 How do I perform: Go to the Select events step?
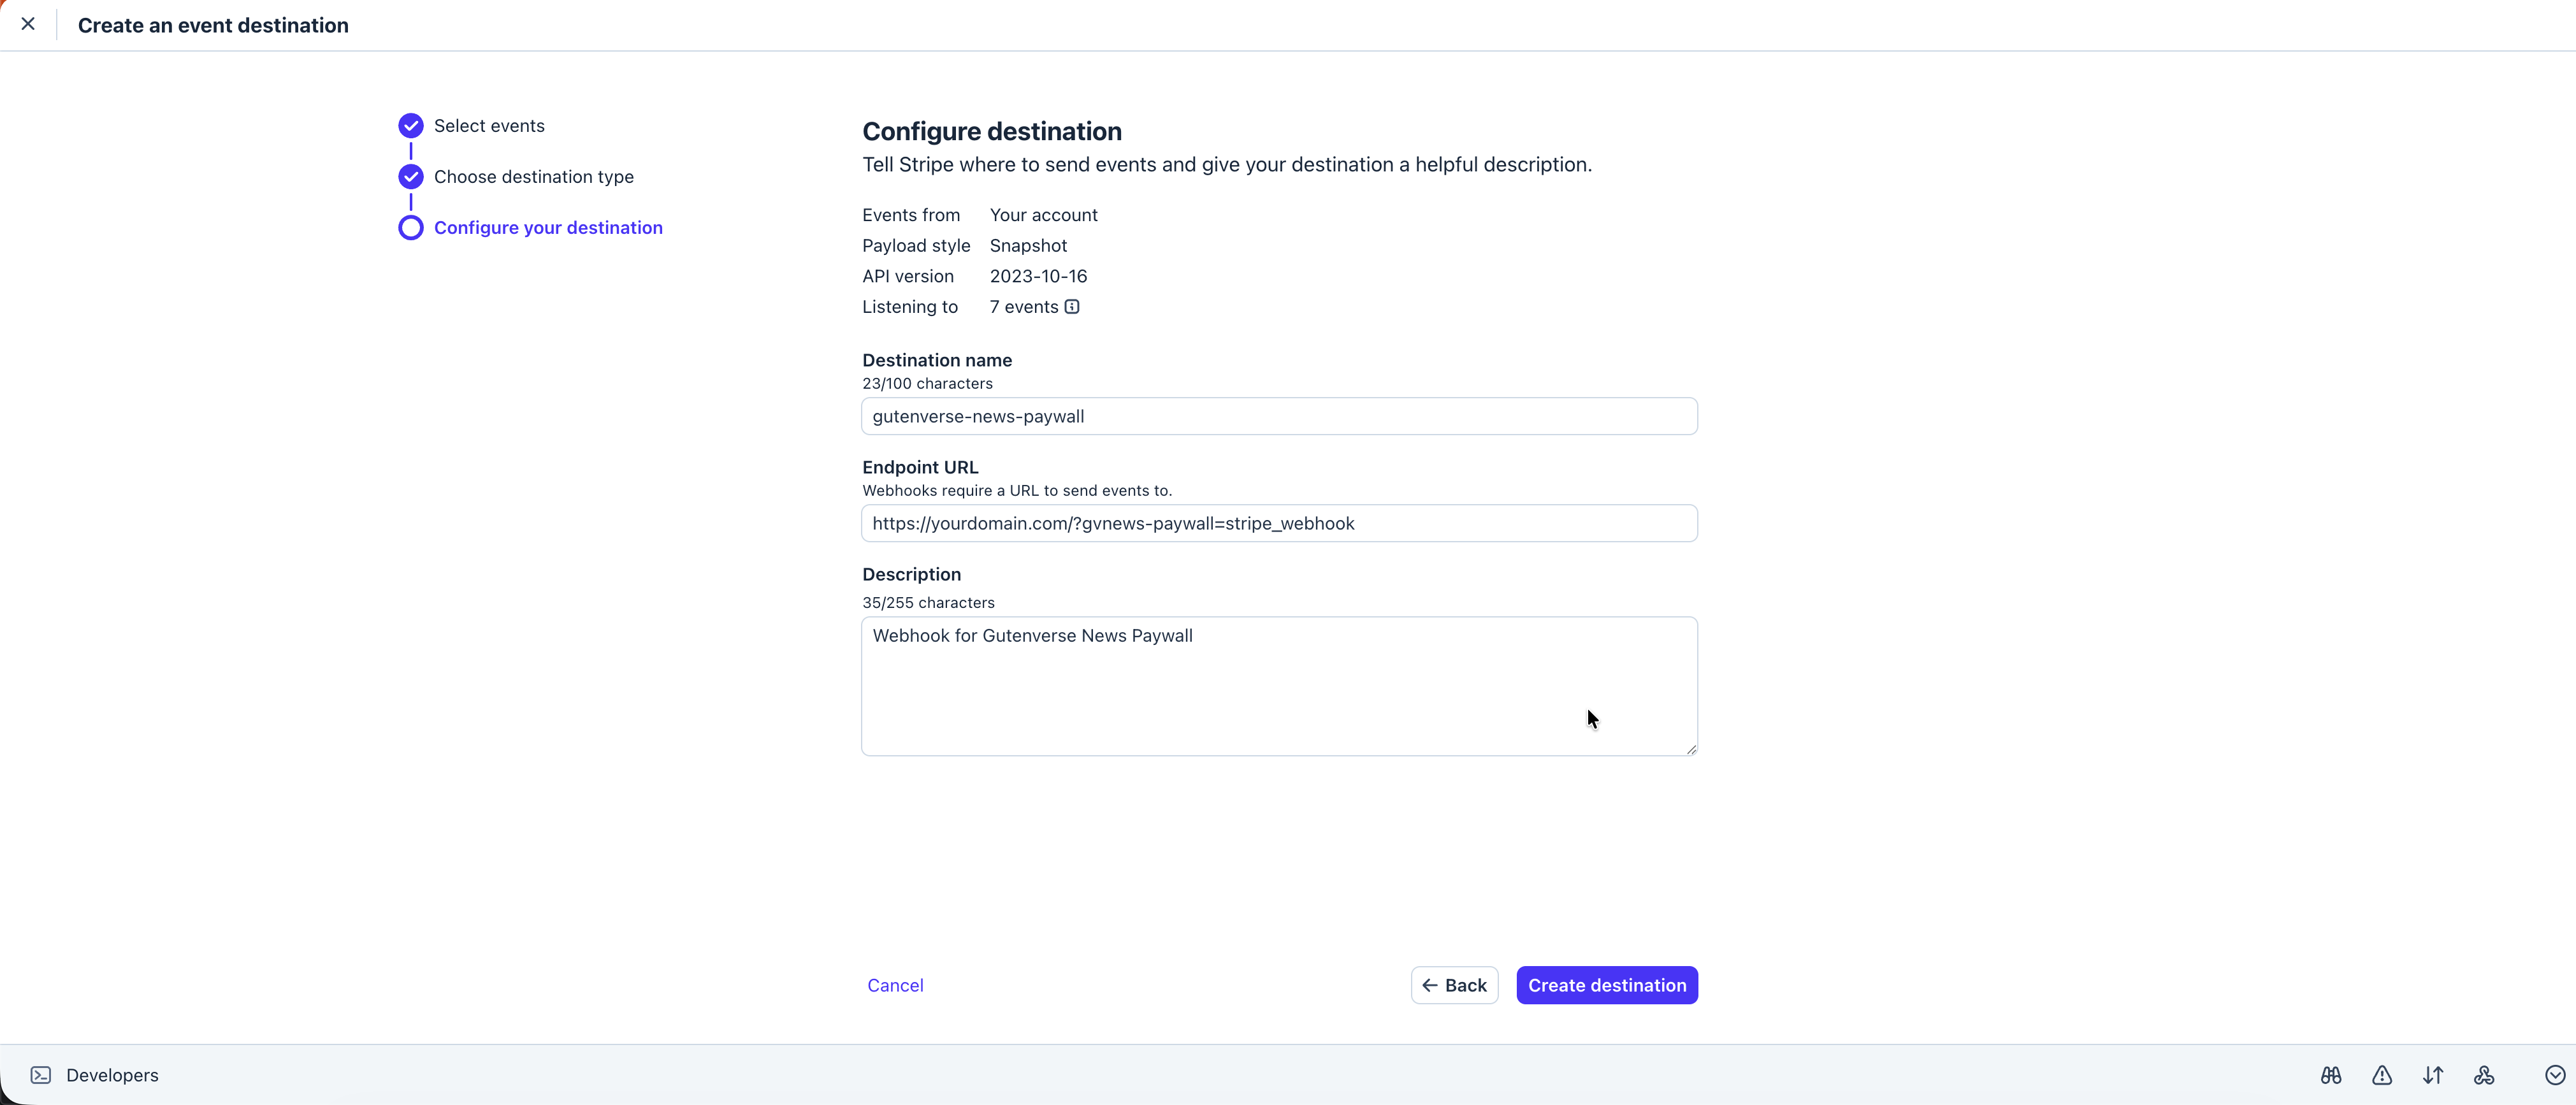coord(489,126)
